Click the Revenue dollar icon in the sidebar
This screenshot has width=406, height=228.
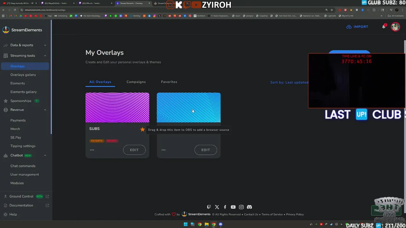pos(5,110)
